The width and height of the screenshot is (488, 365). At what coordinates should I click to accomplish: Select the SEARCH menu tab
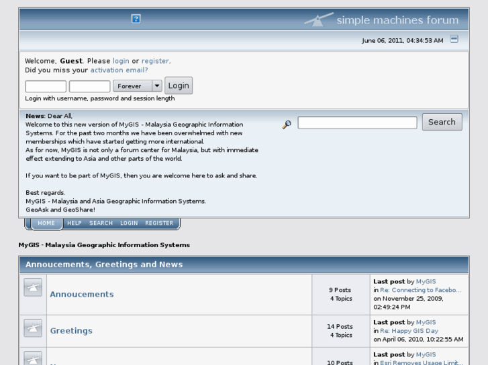101,223
